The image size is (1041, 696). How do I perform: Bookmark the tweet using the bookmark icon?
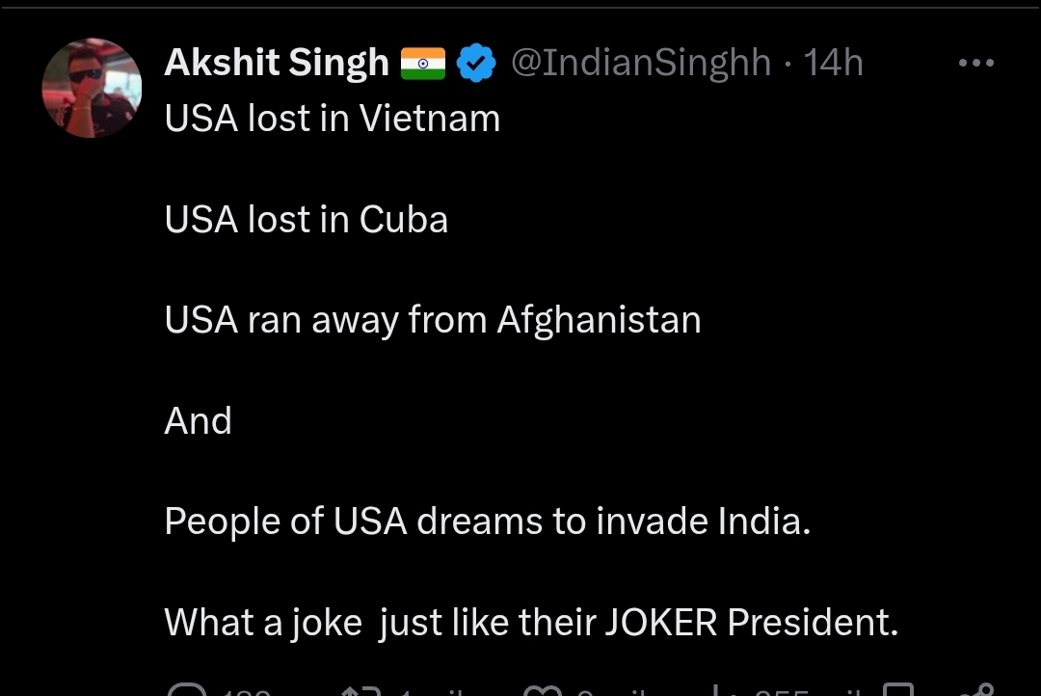(x=898, y=690)
